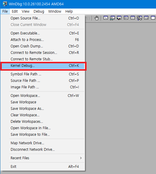
Task: Open the Edit menu
Action: (15, 11)
